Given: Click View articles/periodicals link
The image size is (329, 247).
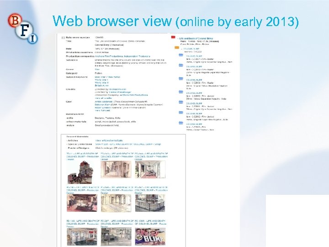Looking at the screenshot, I should (x=109, y=140).
